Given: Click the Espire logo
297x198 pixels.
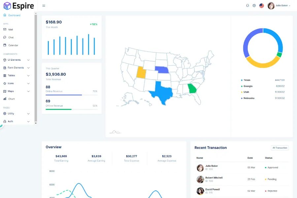Looking at the screenshot, I should [x=18, y=6].
